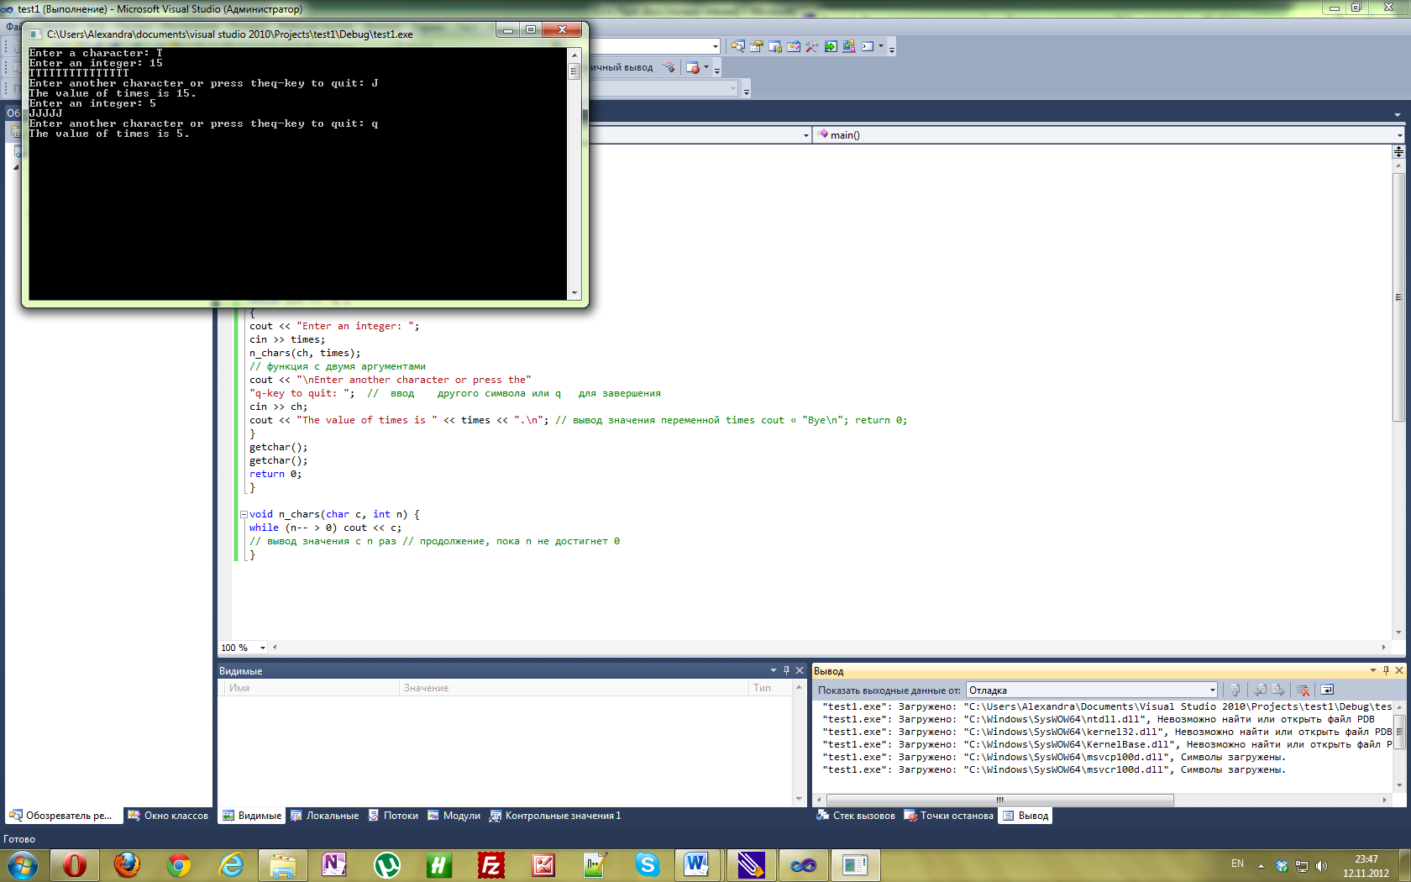1411x882 pixels.
Task: Pin the Вывод panel auto-hide icon
Action: pyautogui.click(x=1386, y=670)
